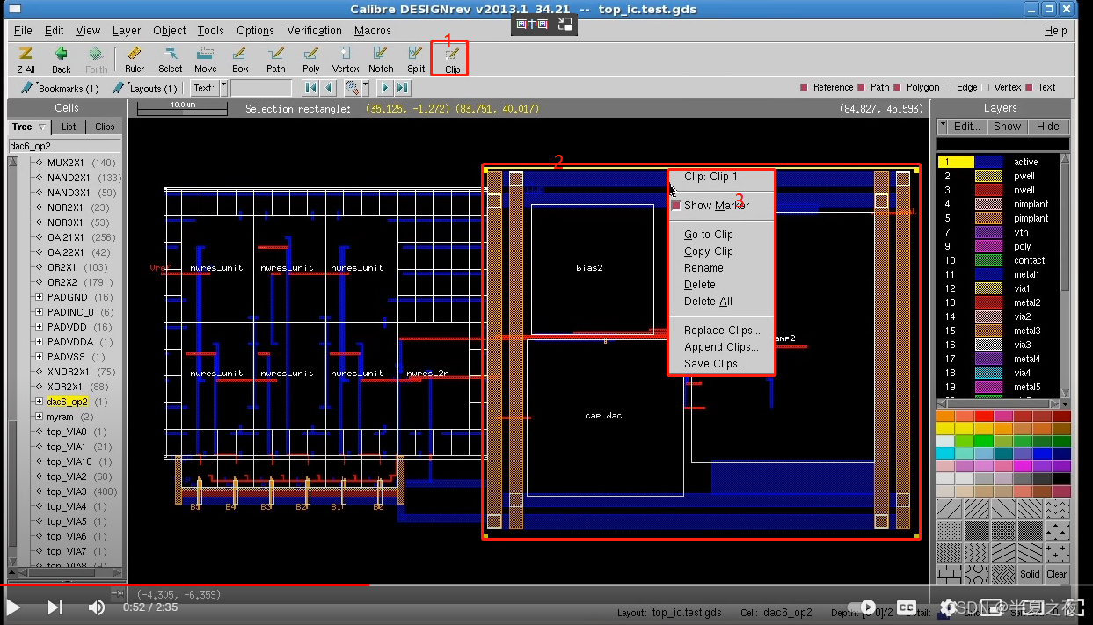Open the Macros menu
The width and height of the screenshot is (1093, 625).
pos(373,30)
